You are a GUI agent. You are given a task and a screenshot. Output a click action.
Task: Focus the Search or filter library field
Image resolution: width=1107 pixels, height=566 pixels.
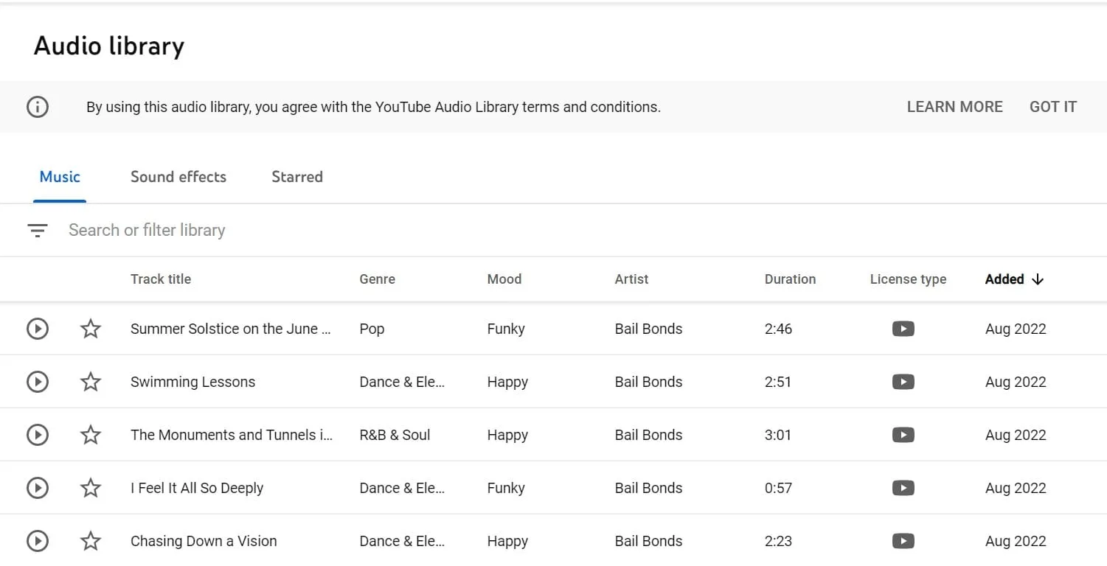point(583,230)
